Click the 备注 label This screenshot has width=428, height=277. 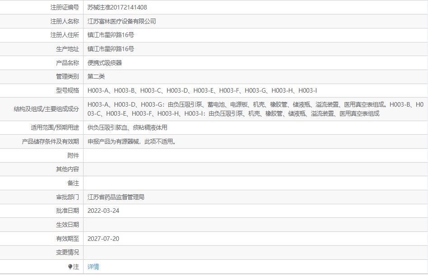[73, 183]
